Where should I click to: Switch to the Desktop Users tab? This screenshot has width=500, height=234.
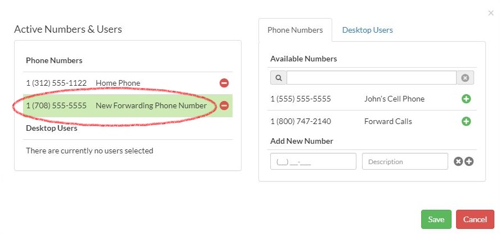(x=367, y=30)
